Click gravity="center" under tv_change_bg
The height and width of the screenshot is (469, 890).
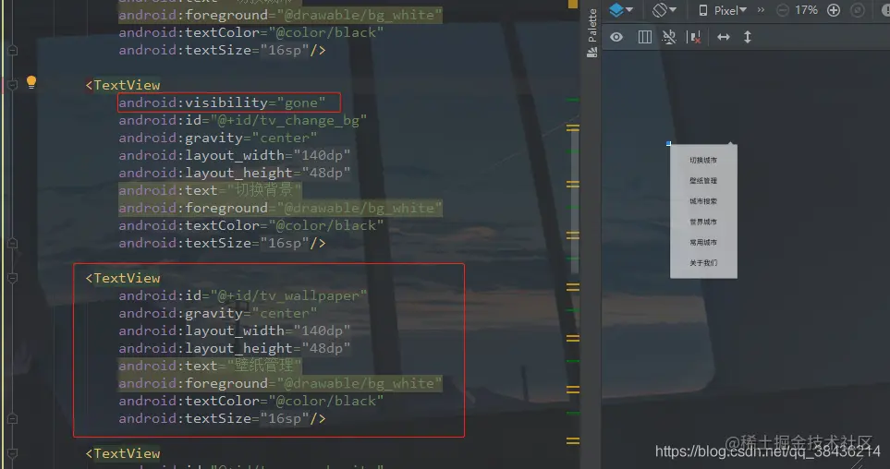[x=218, y=138]
